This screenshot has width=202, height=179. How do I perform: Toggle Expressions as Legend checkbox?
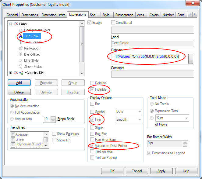[149, 153]
